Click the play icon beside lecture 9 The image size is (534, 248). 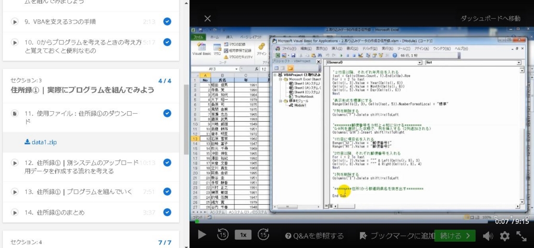click(14, 22)
